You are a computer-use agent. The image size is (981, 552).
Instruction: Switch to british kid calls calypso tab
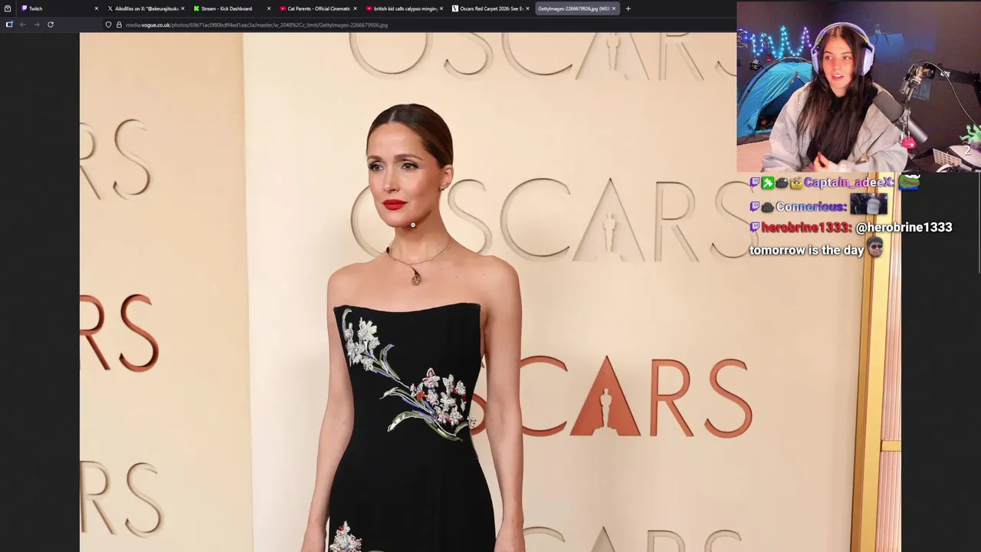click(x=405, y=8)
